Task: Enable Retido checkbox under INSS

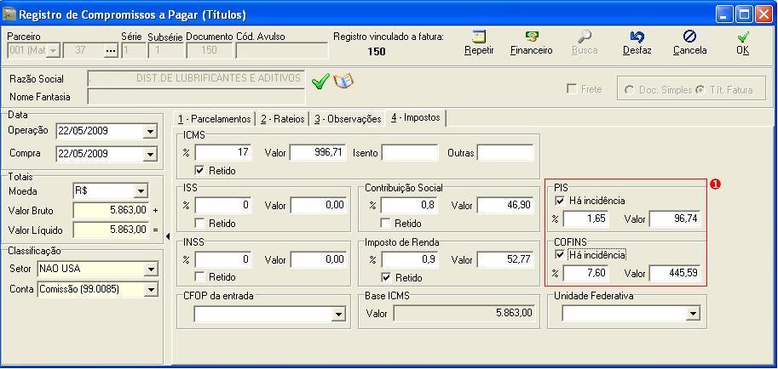Action: tap(200, 277)
